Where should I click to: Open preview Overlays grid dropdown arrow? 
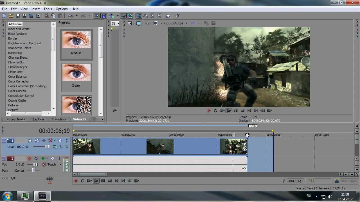pos(199,23)
